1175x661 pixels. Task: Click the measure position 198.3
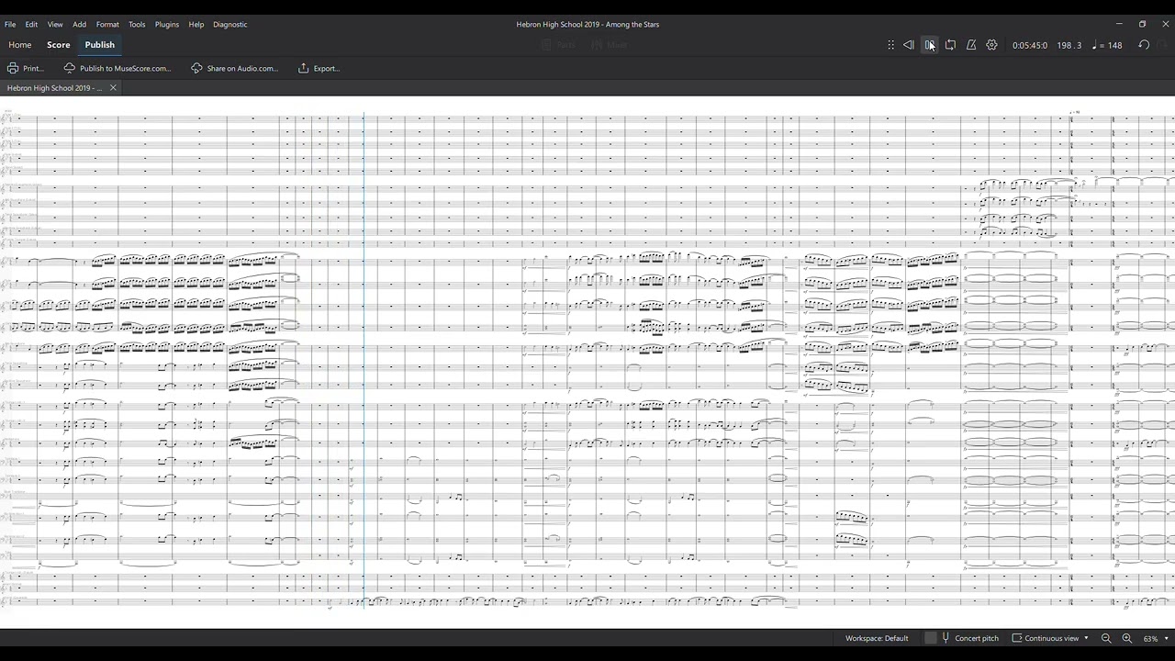[1069, 45]
